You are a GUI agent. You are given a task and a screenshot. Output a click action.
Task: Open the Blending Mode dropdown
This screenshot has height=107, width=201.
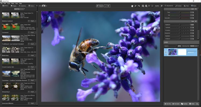pos(194,46)
